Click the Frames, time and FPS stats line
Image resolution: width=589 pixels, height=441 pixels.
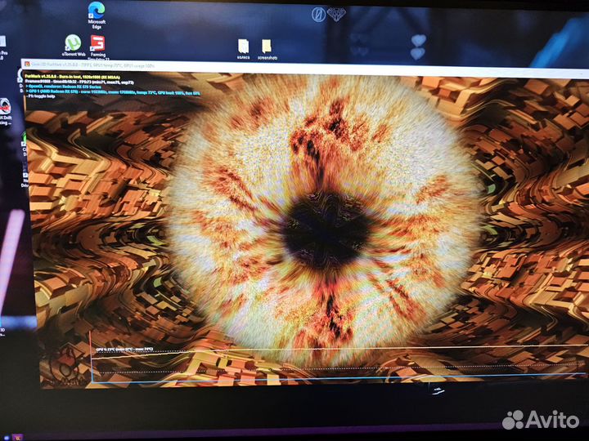click(x=79, y=82)
